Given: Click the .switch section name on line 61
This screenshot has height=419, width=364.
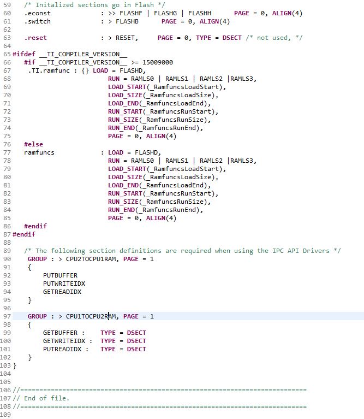Looking at the screenshot, I should tap(37, 22).
